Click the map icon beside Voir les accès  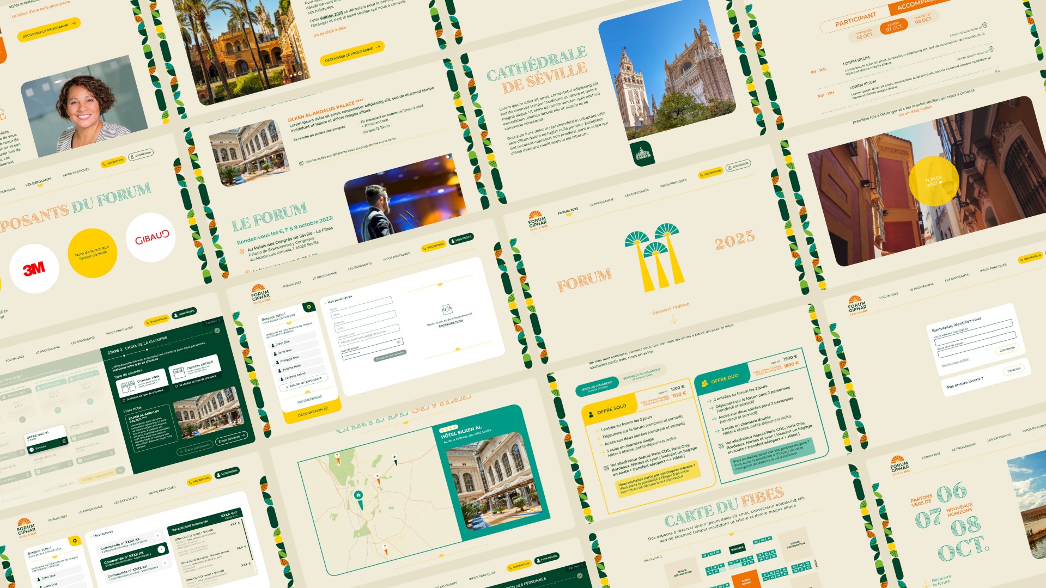(x=301, y=163)
